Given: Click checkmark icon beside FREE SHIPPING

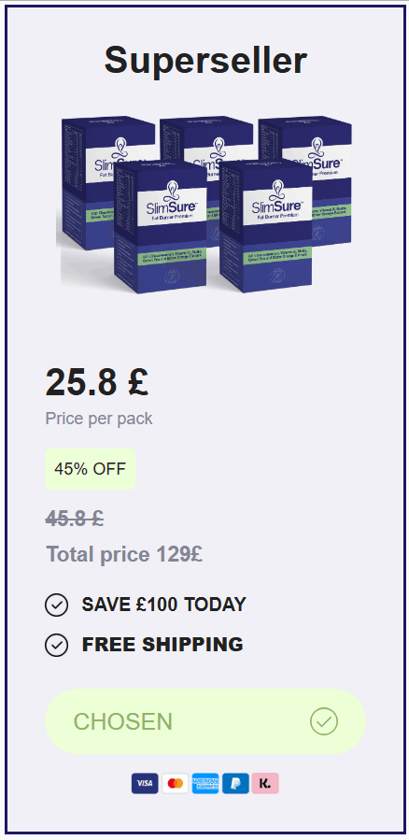Looking at the screenshot, I should click(x=56, y=645).
